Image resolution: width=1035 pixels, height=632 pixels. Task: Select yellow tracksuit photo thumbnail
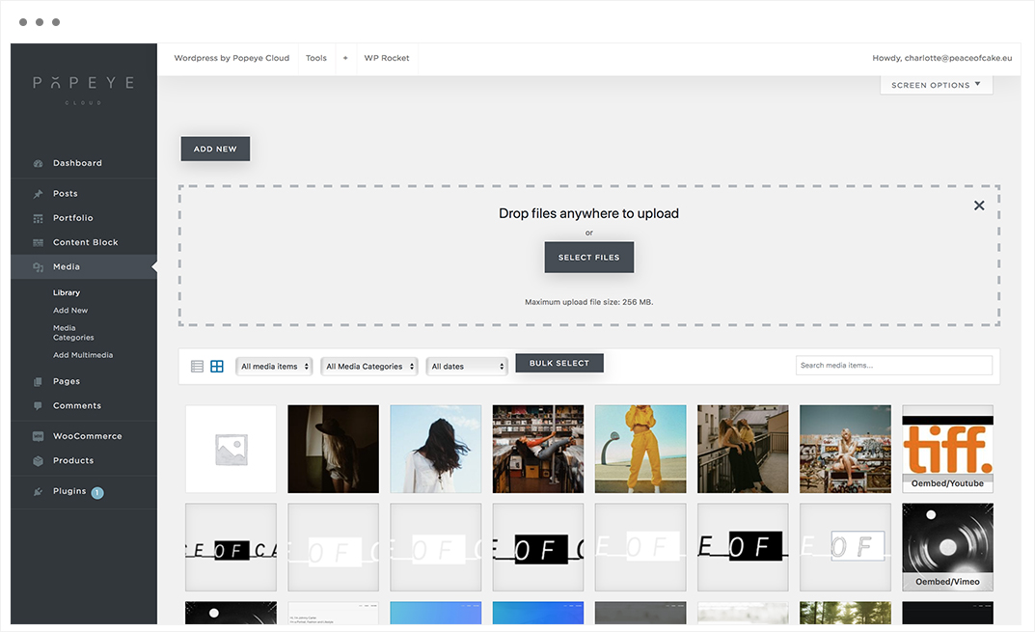pos(640,449)
